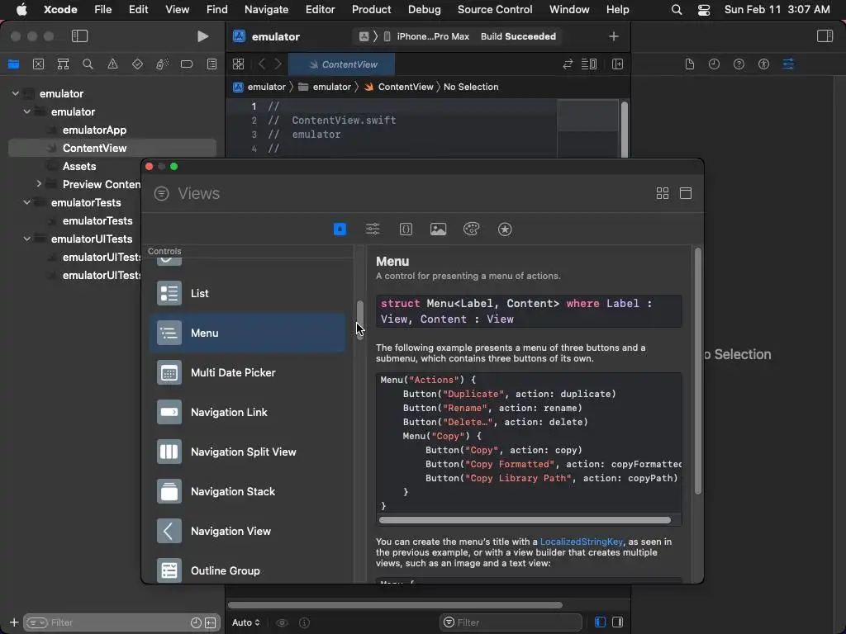Collapse the emulator group folder
The width and height of the screenshot is (846, 634).
[27, 111]
